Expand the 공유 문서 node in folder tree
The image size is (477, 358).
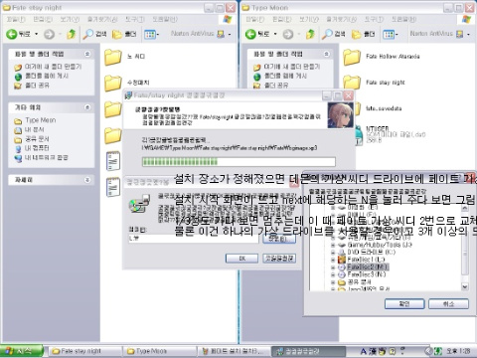[333, 282]
